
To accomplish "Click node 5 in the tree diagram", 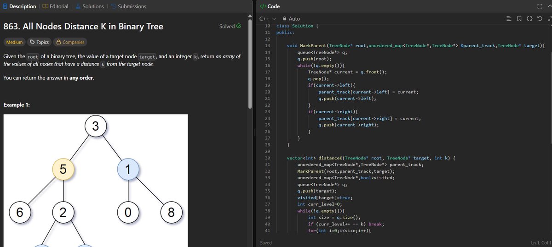I will point(63,170).
